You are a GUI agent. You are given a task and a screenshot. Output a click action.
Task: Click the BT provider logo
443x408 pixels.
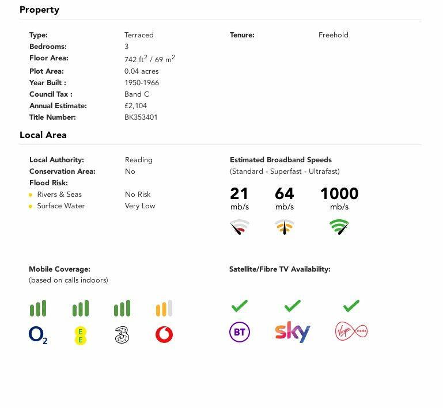point(240,332)
